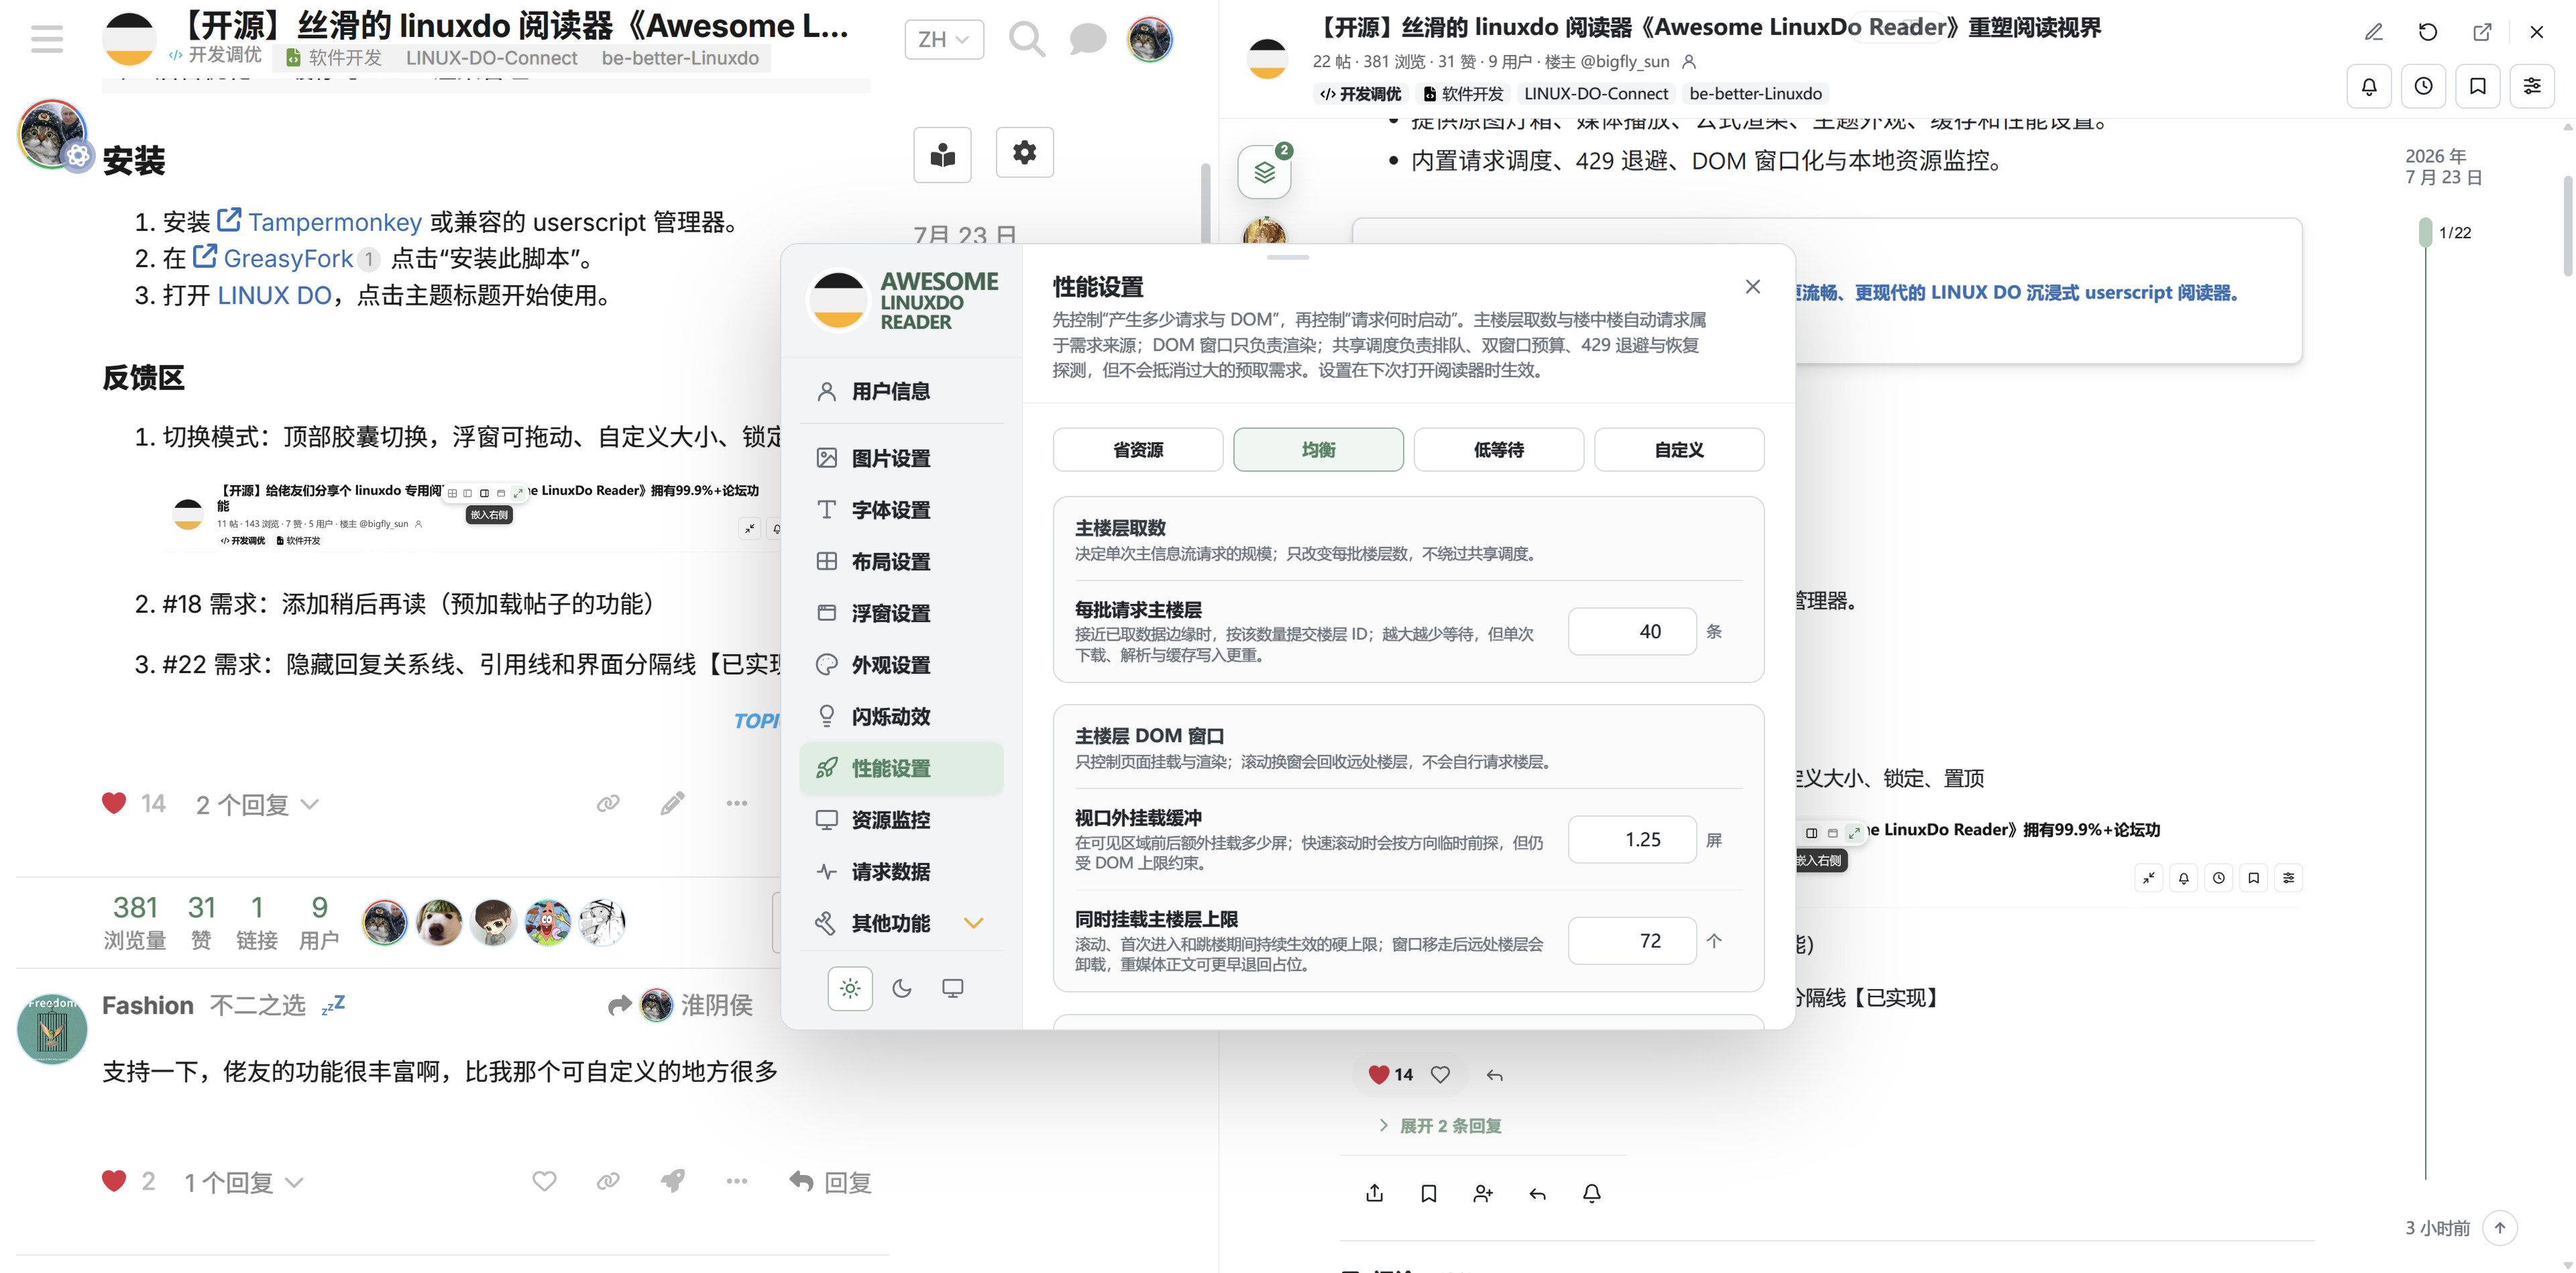Image resolution: width=2576 pixels, height=1273 pixels.
Task: Close the performance settings dialog
Action: point(1752,287)
